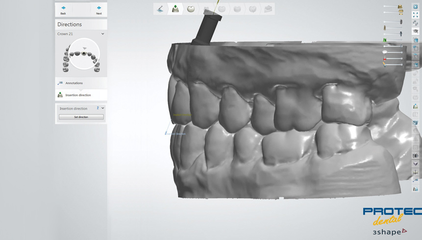Open the Insertion direction help question mark
Image resolution: width=422 pixels, height=240 pixels.
pos(98,108)
